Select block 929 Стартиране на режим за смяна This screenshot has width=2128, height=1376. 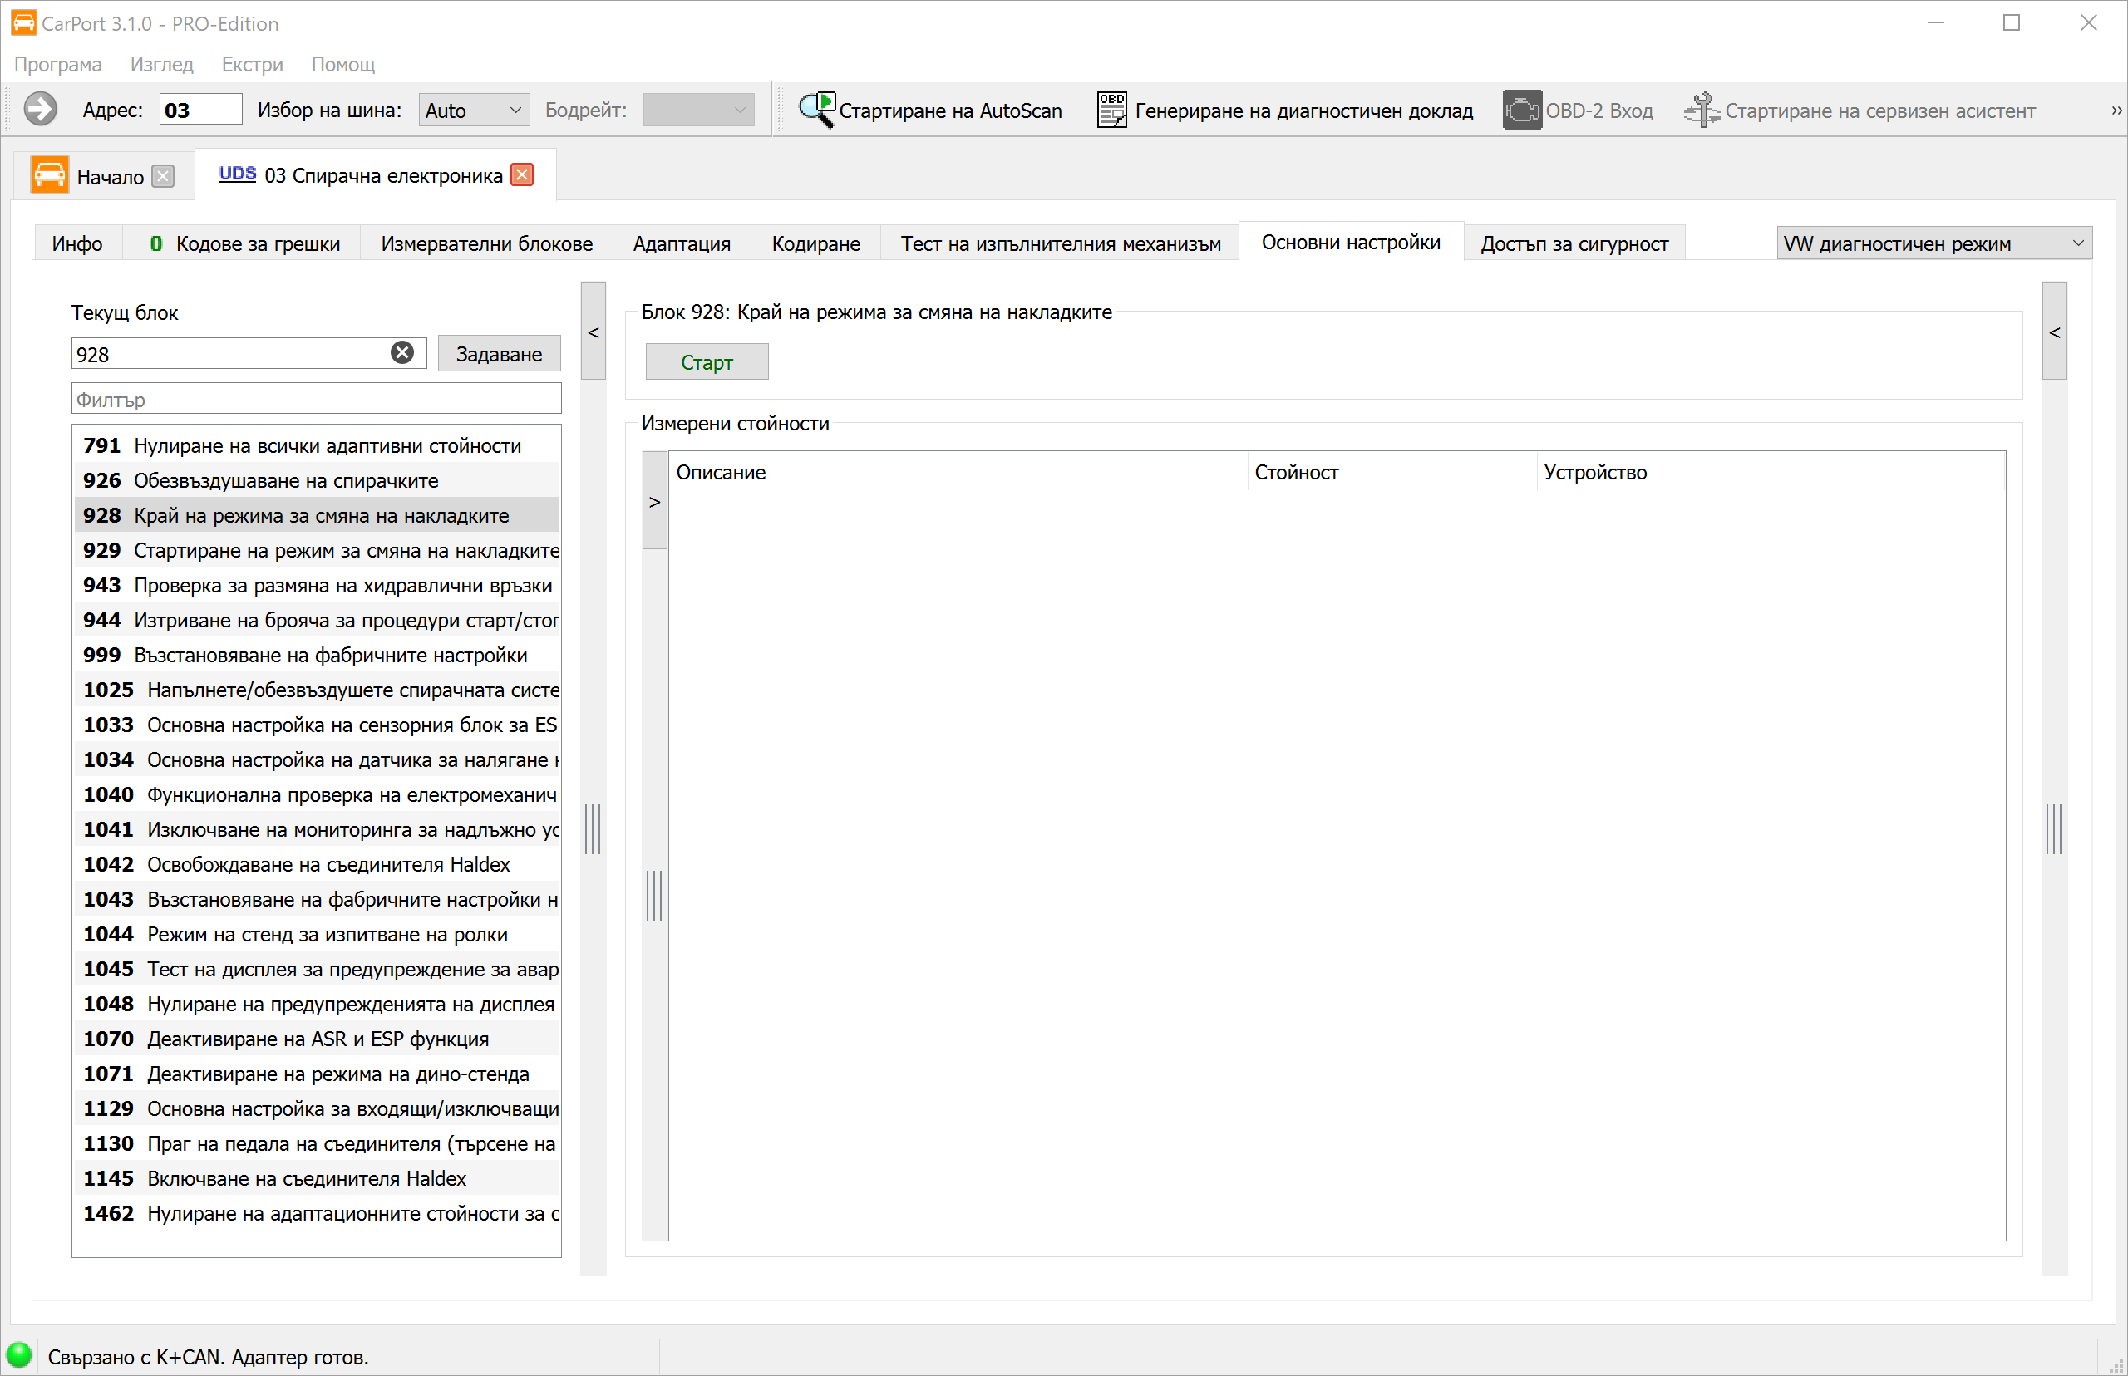point(318,549)
